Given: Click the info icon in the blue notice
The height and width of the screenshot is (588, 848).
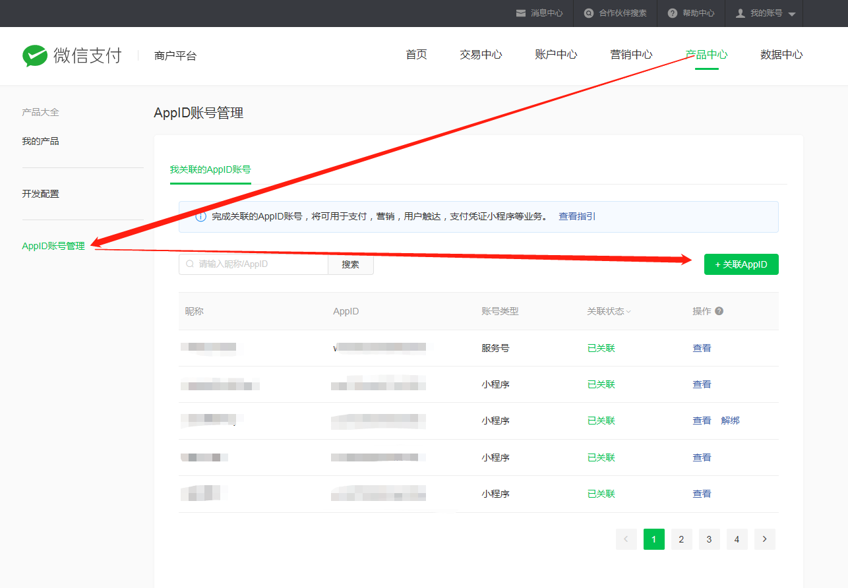Looking at the screenshot, I should pyautogui.click(x=201, y=217).
